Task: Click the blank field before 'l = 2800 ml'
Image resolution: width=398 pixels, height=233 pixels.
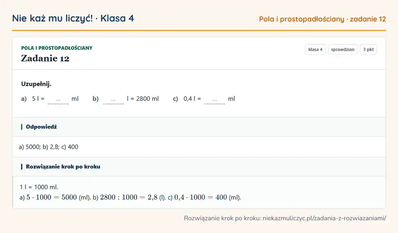Action: coord(114,100)
